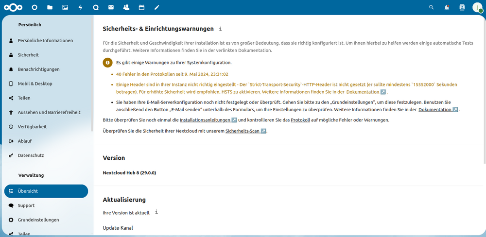Open the Photos app icon

pyautogui.click(x=65, y=7)
